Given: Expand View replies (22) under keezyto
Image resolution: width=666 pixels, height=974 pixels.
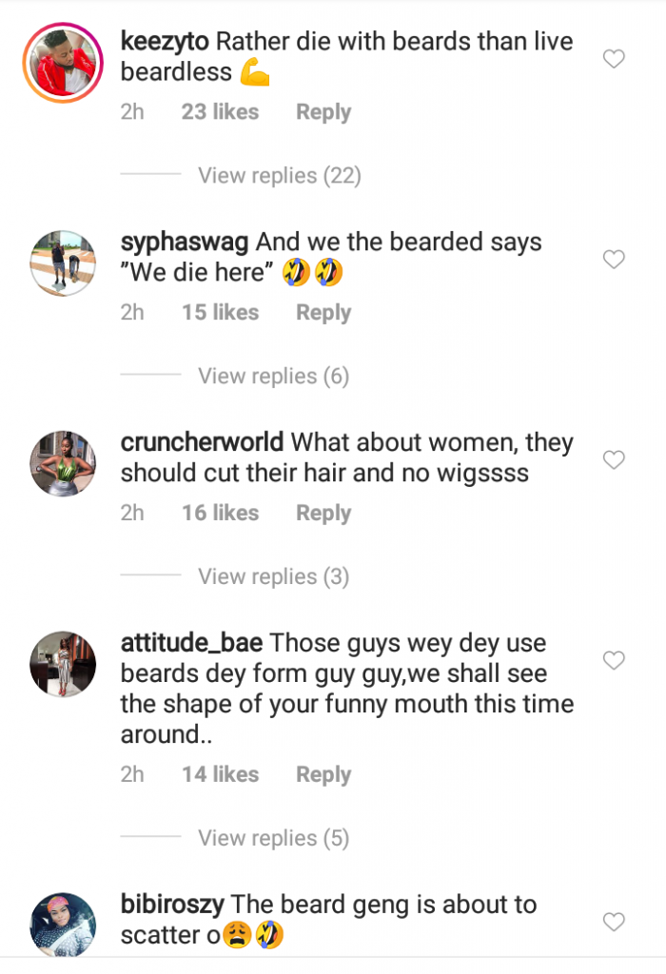Looking at the screenshot, I should pyautogui.click(x=280, y=176).
